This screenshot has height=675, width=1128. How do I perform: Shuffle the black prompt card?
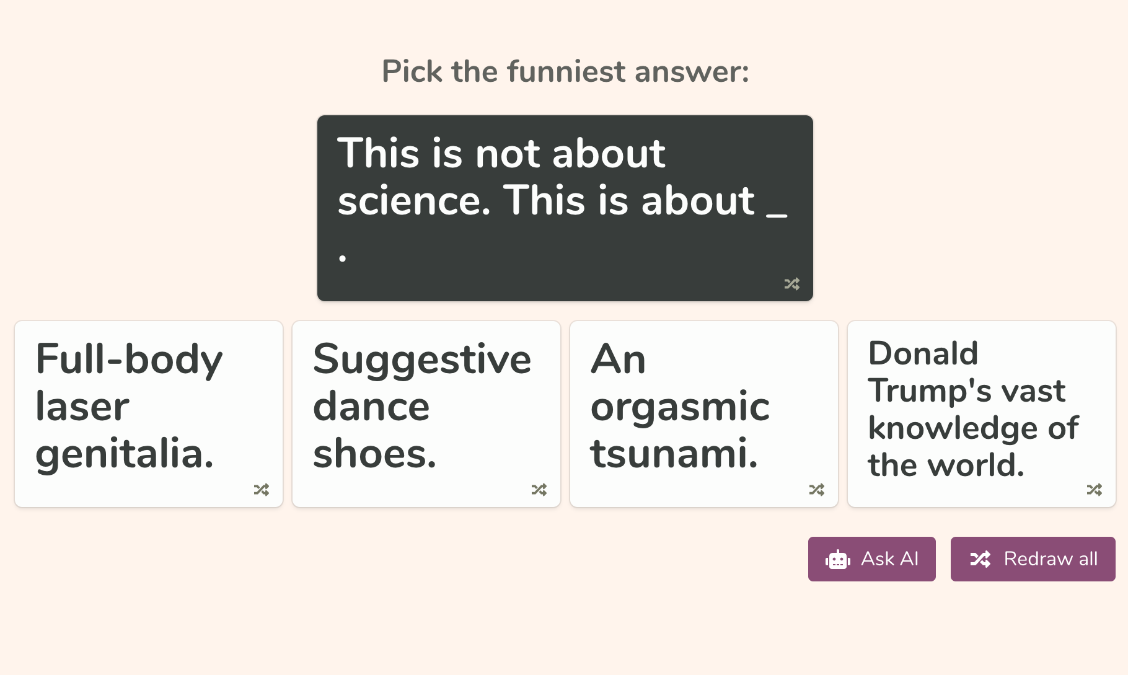(x=791, y=284)
